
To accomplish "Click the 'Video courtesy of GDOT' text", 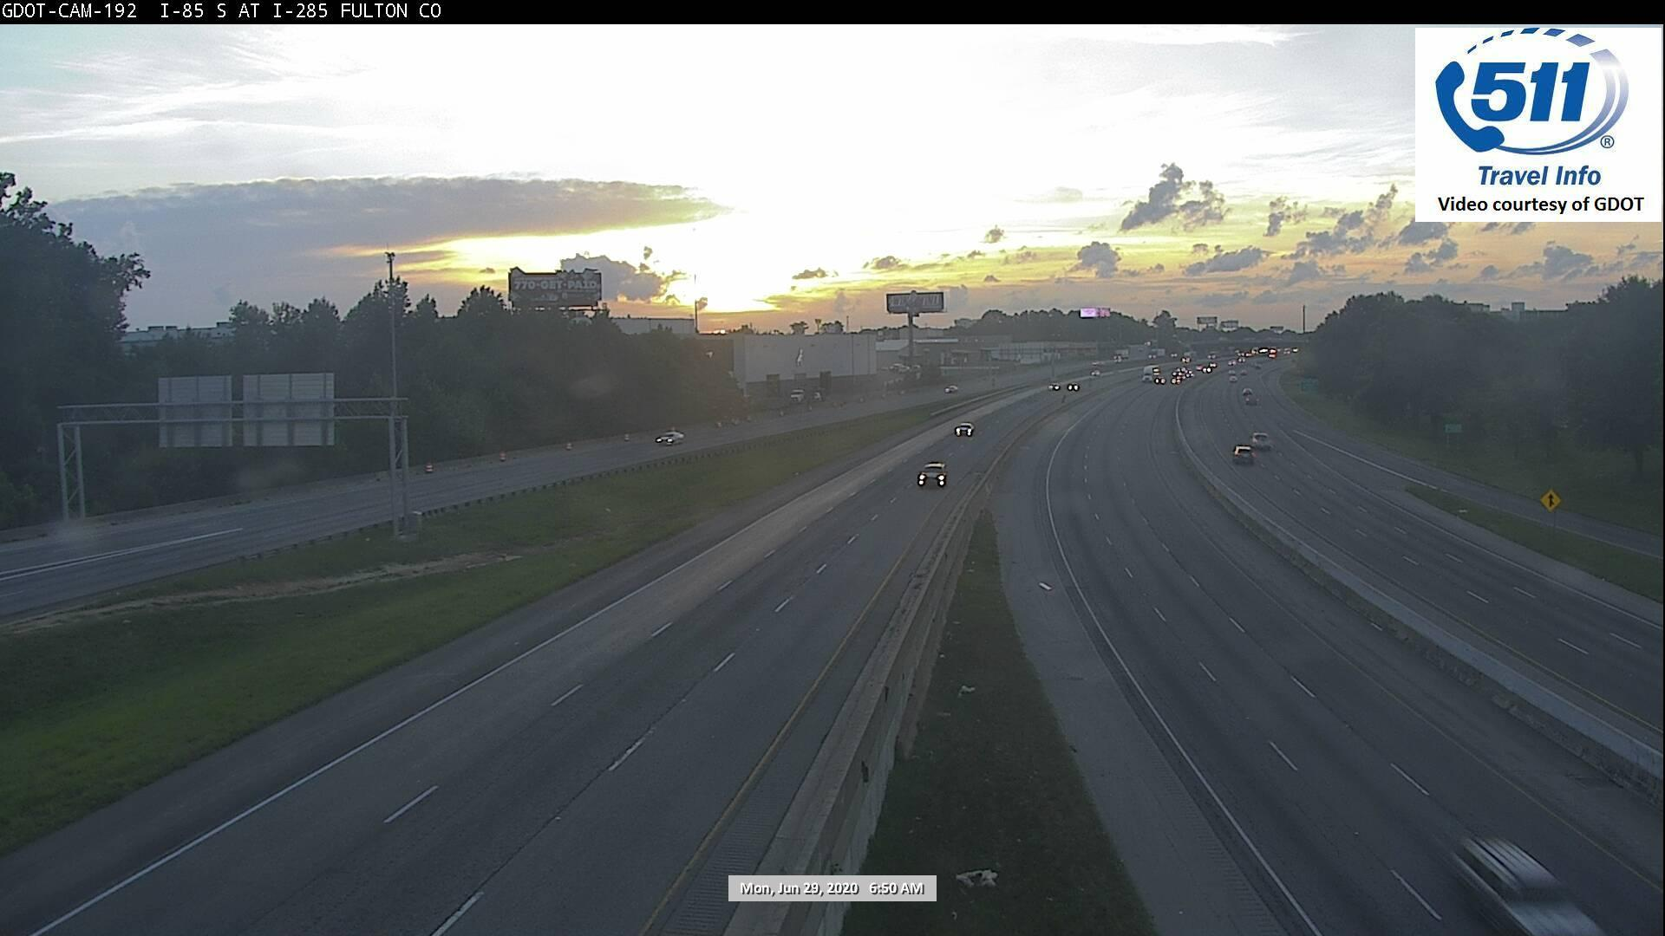I will [x=1540, y=205].
